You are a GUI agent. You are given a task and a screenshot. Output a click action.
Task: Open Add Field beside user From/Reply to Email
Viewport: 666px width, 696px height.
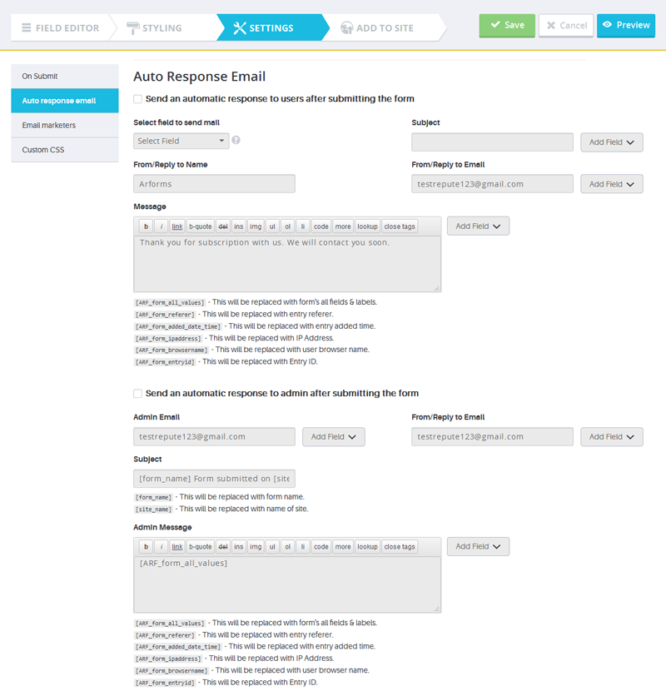click(x=611, y=184)
